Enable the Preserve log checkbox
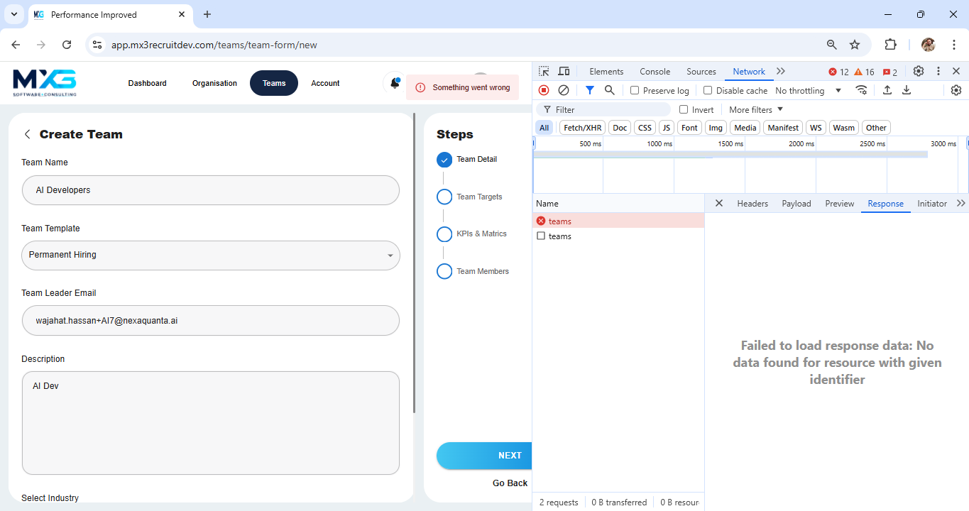Image resolution: width=969 pixels, height=511 pixels. (x=635, y=91)
